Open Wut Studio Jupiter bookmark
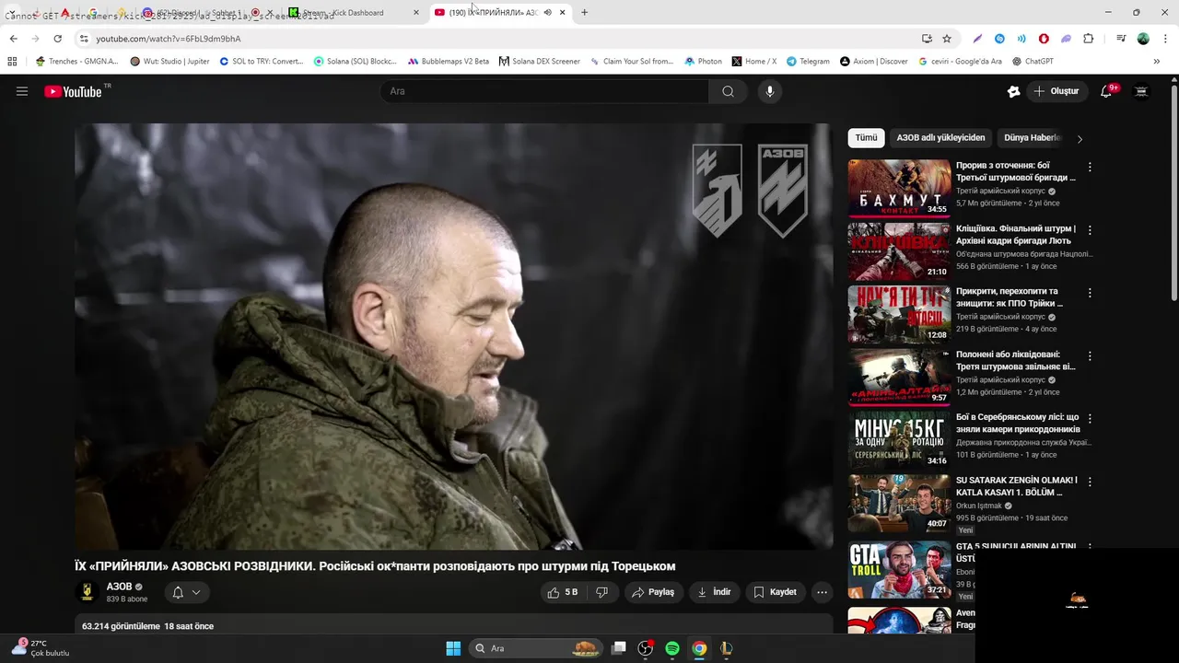1179x663 pixels. coord(169,62)
